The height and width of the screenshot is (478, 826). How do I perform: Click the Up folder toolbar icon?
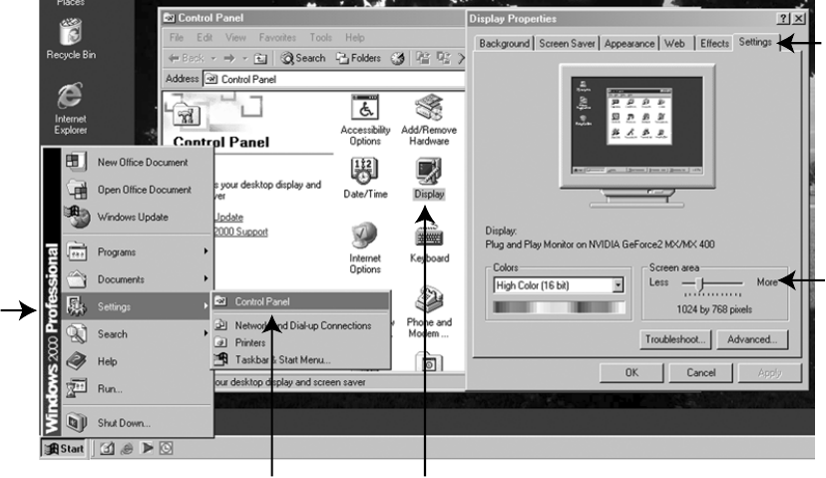coord(260,58)
